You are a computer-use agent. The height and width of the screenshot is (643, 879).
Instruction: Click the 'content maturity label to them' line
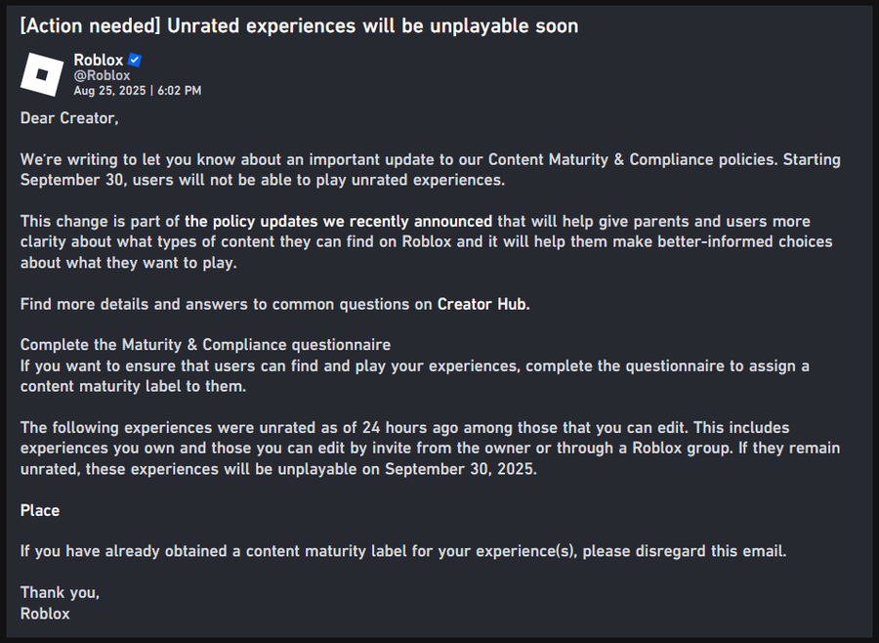click(x=133, y=386)
